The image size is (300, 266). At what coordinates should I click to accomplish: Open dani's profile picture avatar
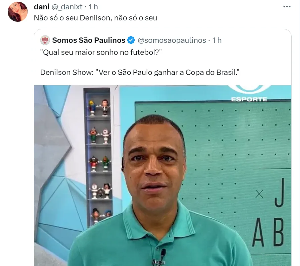[18, 12]
